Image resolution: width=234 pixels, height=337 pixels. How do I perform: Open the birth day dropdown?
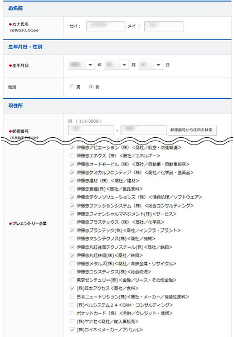tap(150, 65)
